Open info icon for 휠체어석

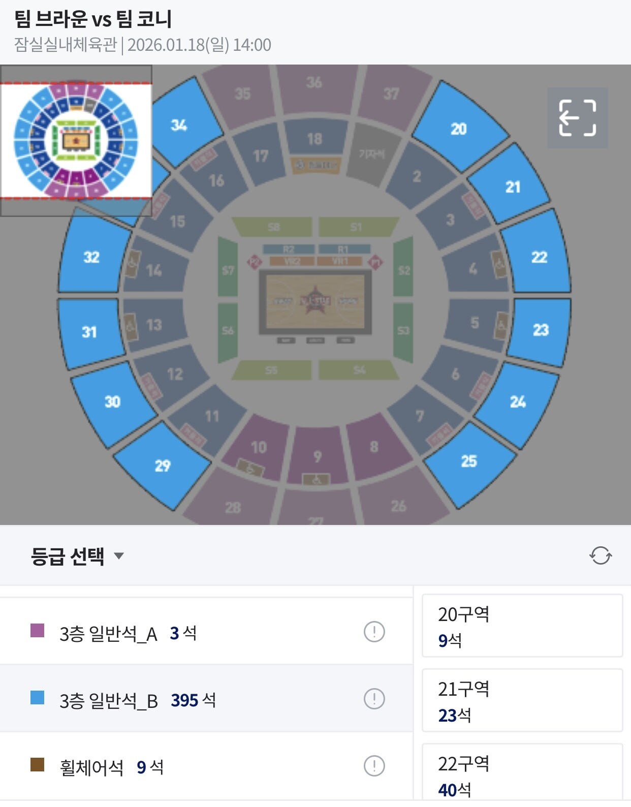(374, 766)
